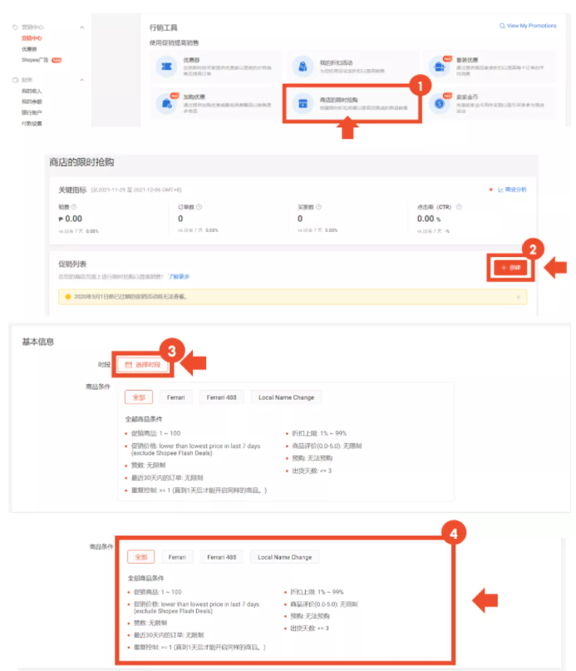The image size is (576, 671).
Task: Open 优惠券 in the sidebar
Action: (x=29, y=49)
